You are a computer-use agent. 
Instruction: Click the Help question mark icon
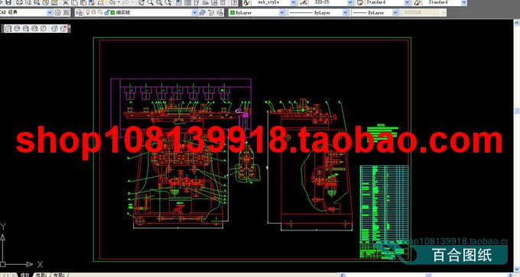coord(234,2)
